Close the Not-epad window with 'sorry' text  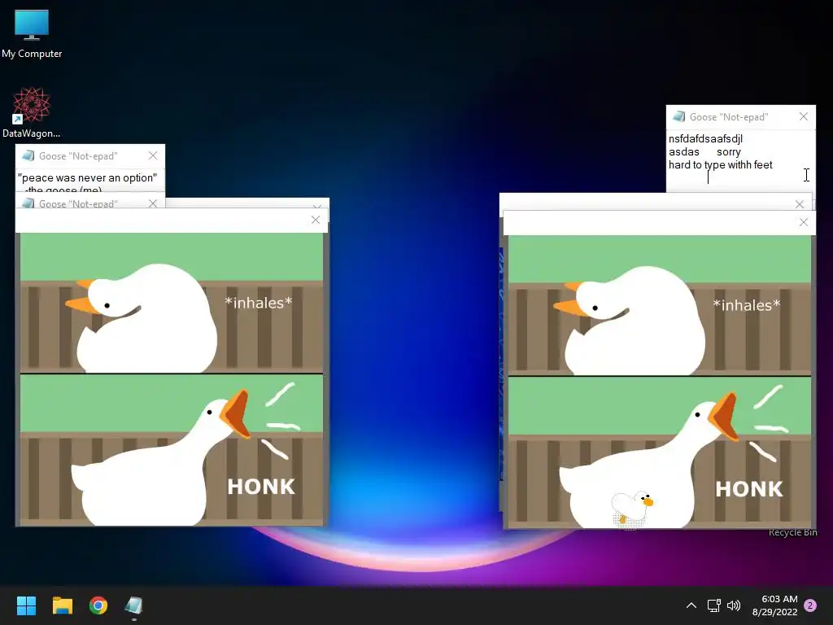coord(803,116)
